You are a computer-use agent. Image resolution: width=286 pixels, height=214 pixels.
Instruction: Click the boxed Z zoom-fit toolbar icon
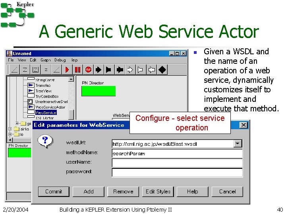coord(35,70)
